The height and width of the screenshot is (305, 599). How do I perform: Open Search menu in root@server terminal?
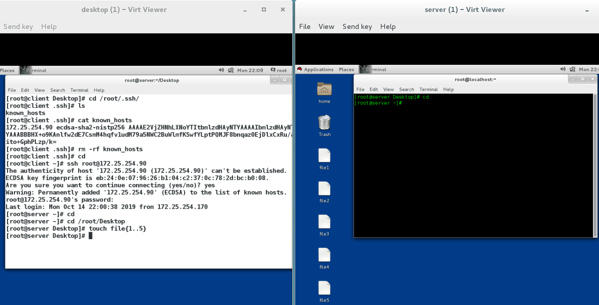tap(58, 90)
